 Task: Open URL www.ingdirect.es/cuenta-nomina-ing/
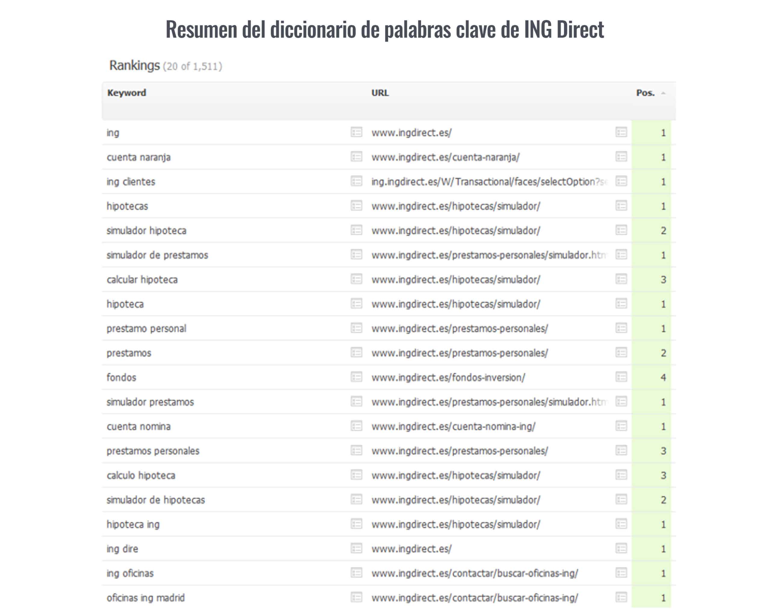(x=453, y=426)
